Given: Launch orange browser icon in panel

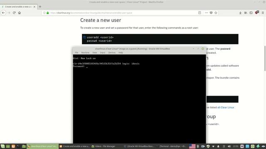Looking at the screenshot, I should (13, 146).
